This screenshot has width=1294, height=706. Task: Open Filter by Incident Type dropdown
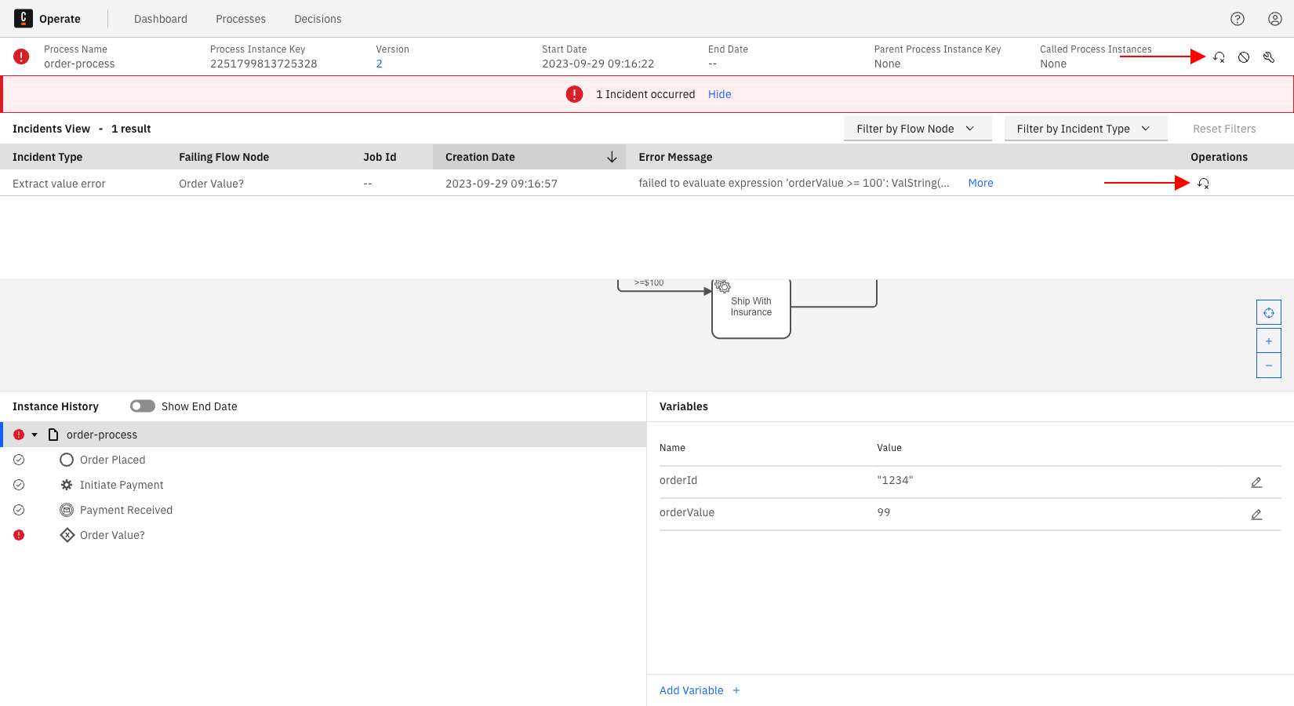click(1085, 129)
